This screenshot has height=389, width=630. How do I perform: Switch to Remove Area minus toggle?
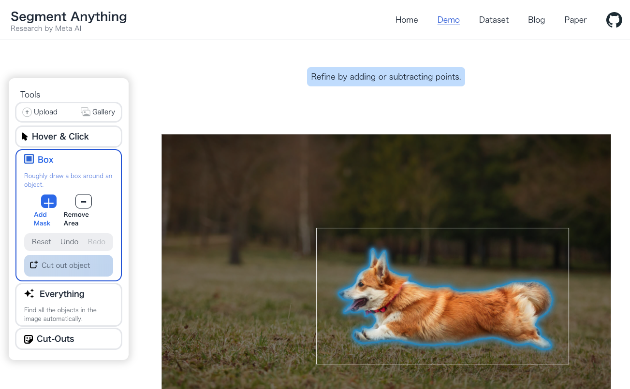click(x=84, y=202)
